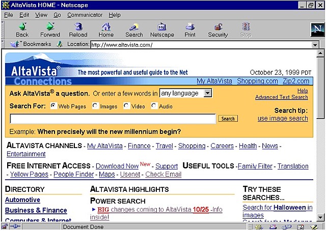Open the My AltaVista link in the blue banner

[214, 81]
